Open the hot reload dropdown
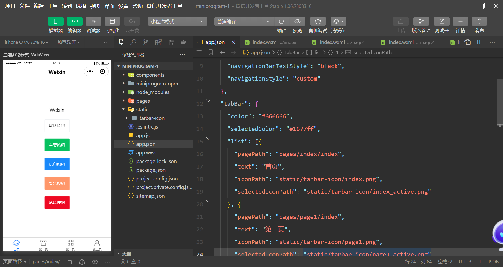Image resolution: width=503 pixels, height=267 pixels. tap(68, 42)
